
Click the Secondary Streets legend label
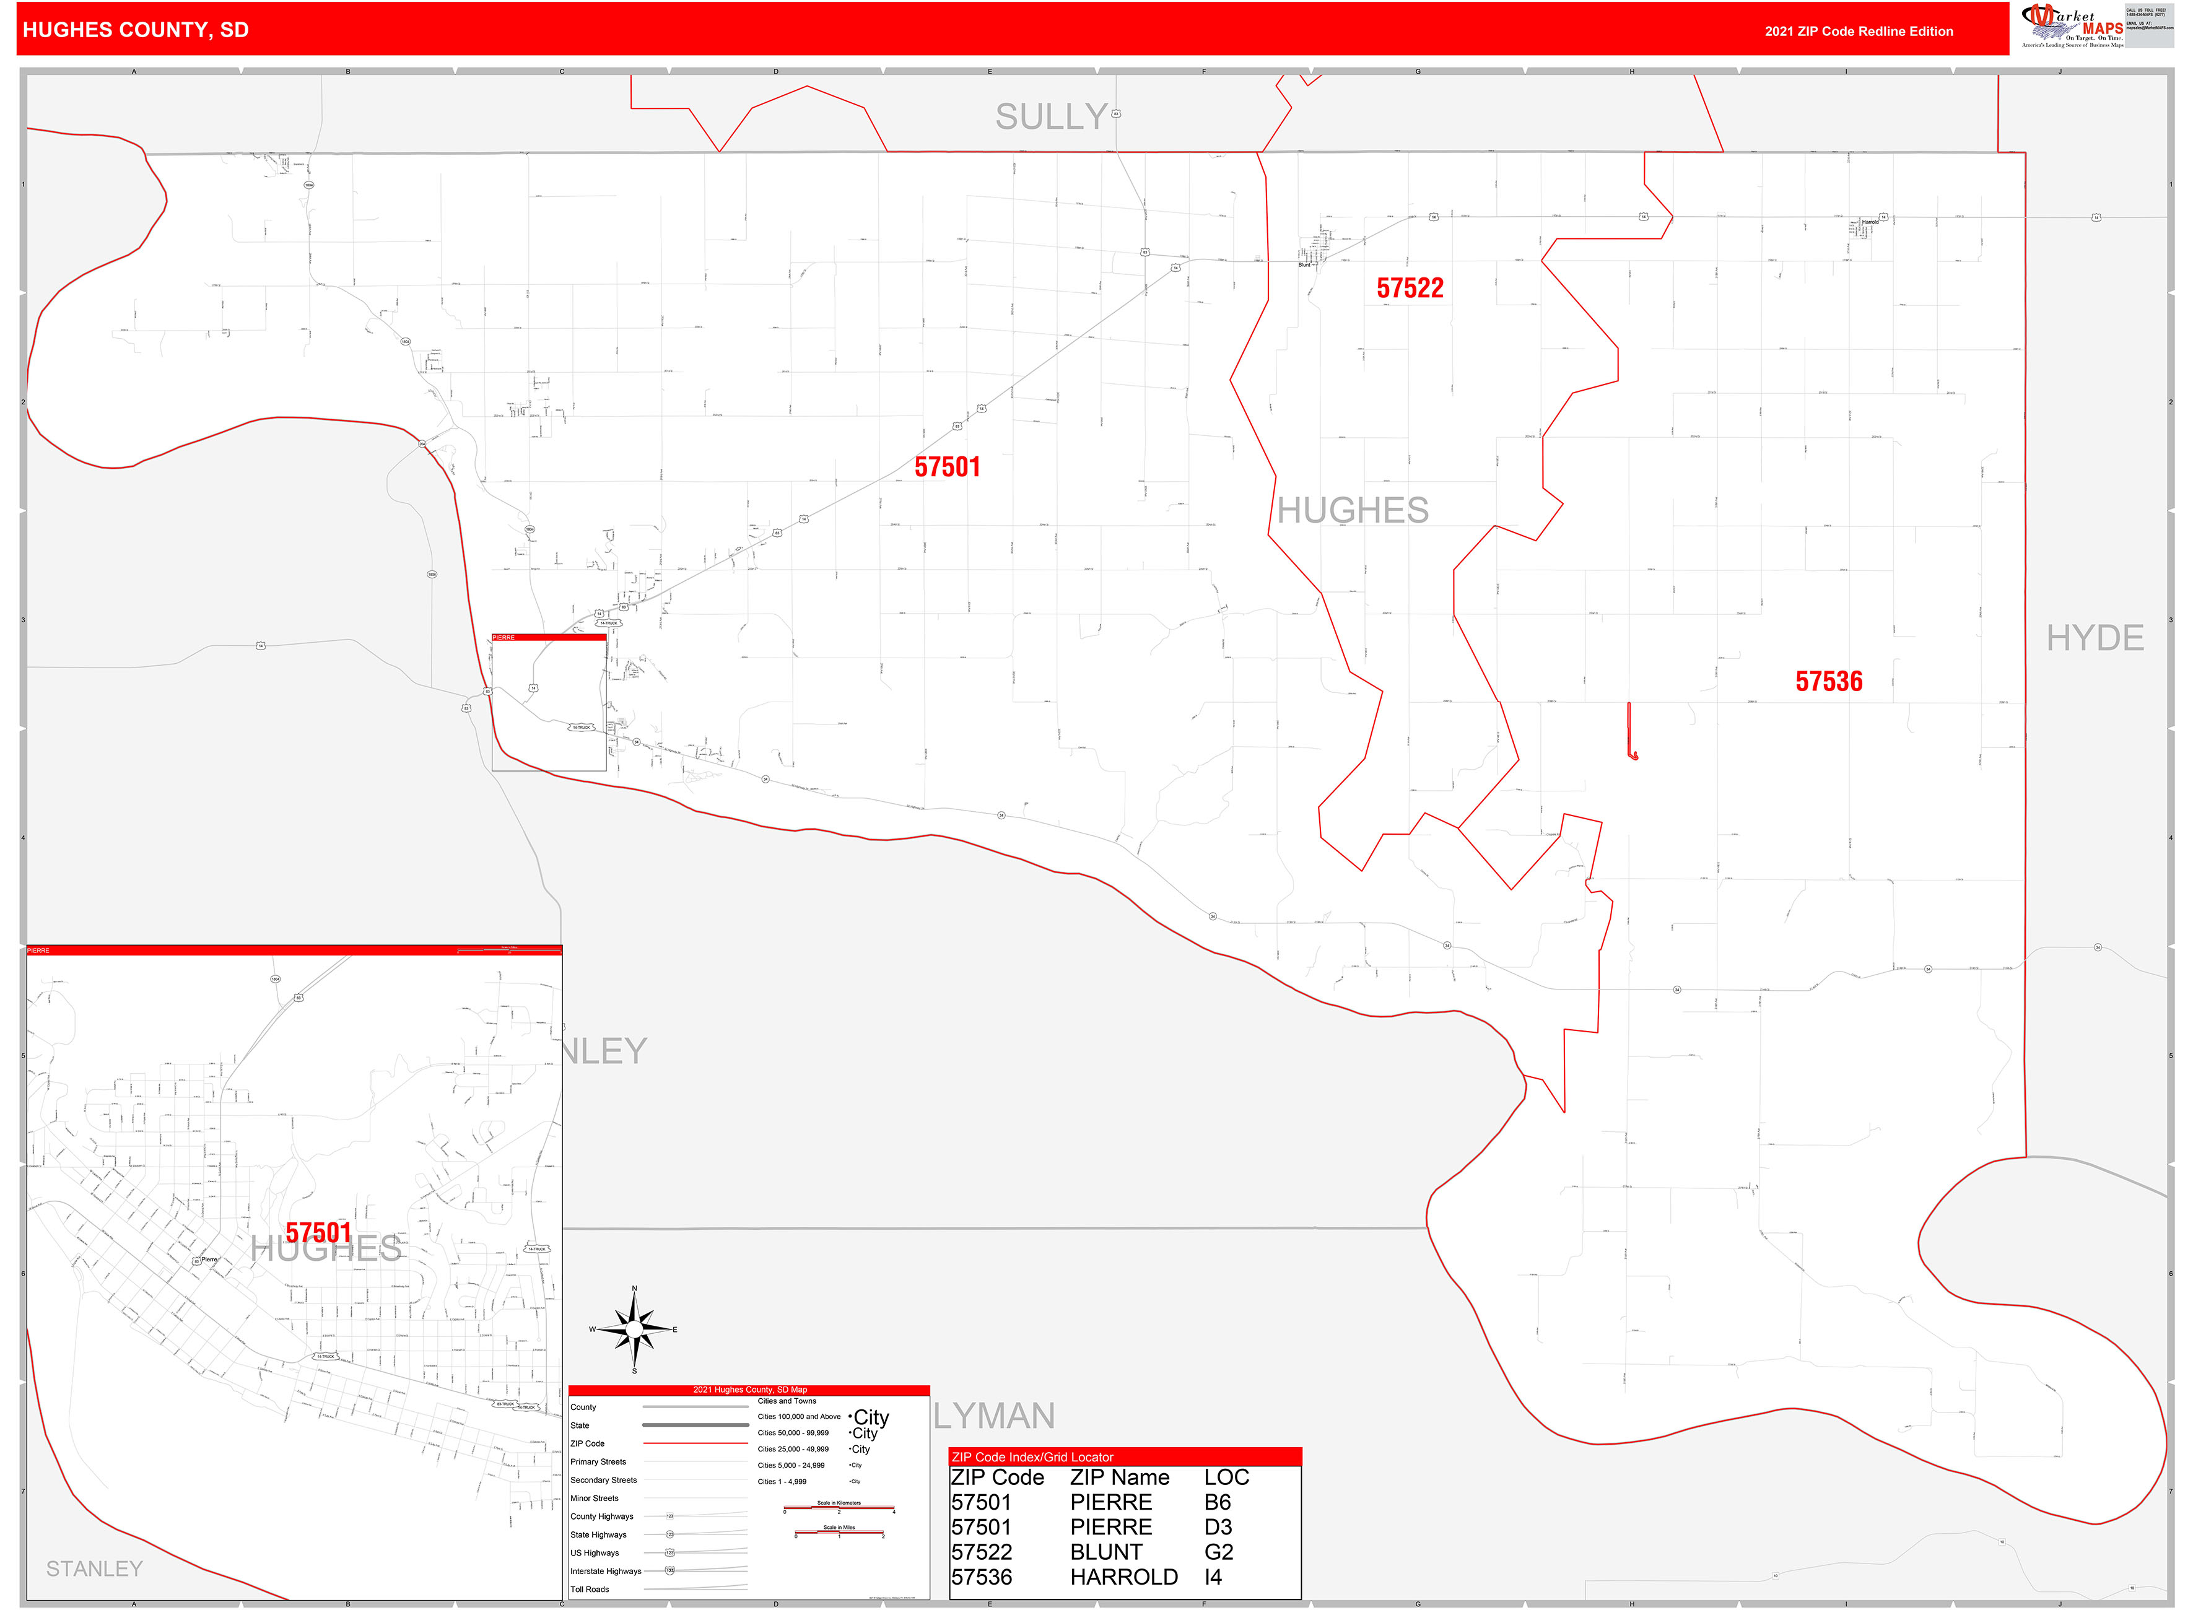pyautogui.click(x=603, y=1481)
